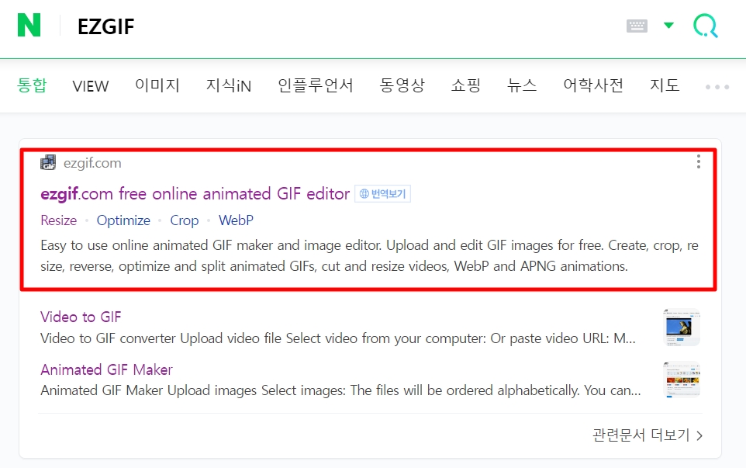746x468 pixels.
Task: Open the Crop sublink
Action: pos(184,220)
